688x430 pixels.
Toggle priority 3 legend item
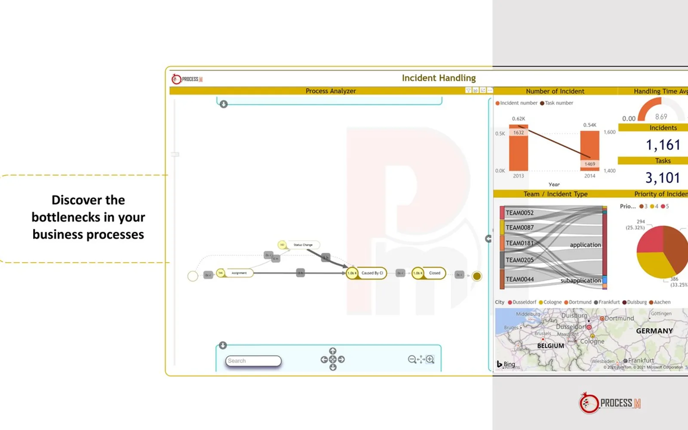643,206
